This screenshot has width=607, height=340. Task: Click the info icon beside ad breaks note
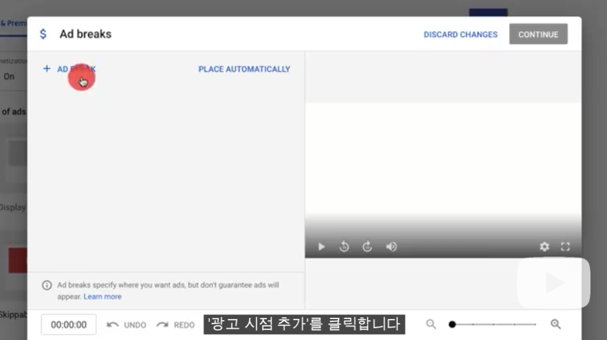point(47,285)
